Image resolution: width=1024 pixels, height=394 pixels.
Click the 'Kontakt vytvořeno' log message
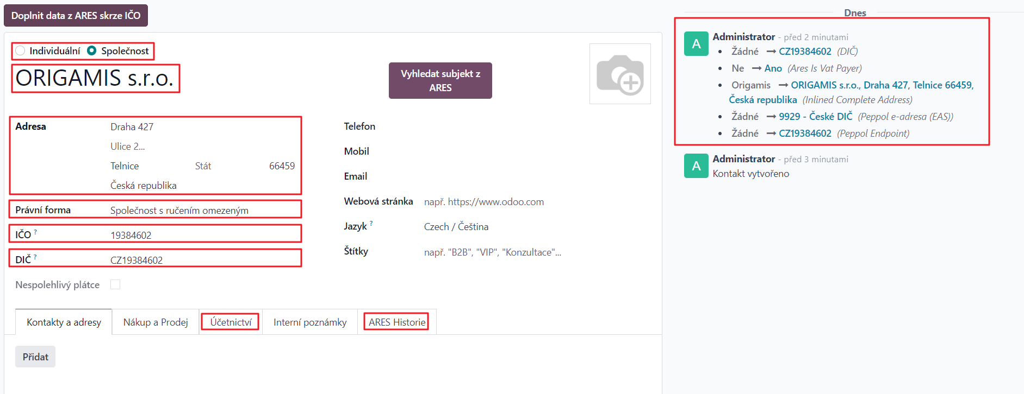click(x=750, y=174)
